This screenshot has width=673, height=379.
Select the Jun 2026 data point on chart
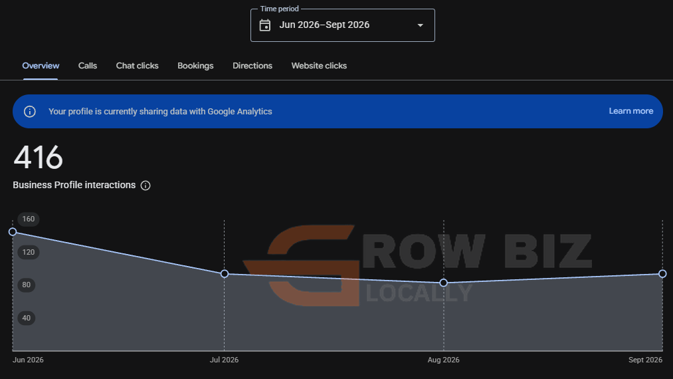coord(13,232)
